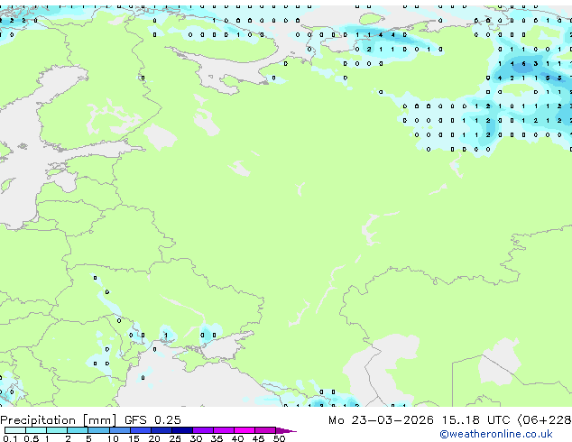Screen dimensions: 572x442
Task: Click the over-50 mm legend arrow tip
Action: (x=286, y=430)
